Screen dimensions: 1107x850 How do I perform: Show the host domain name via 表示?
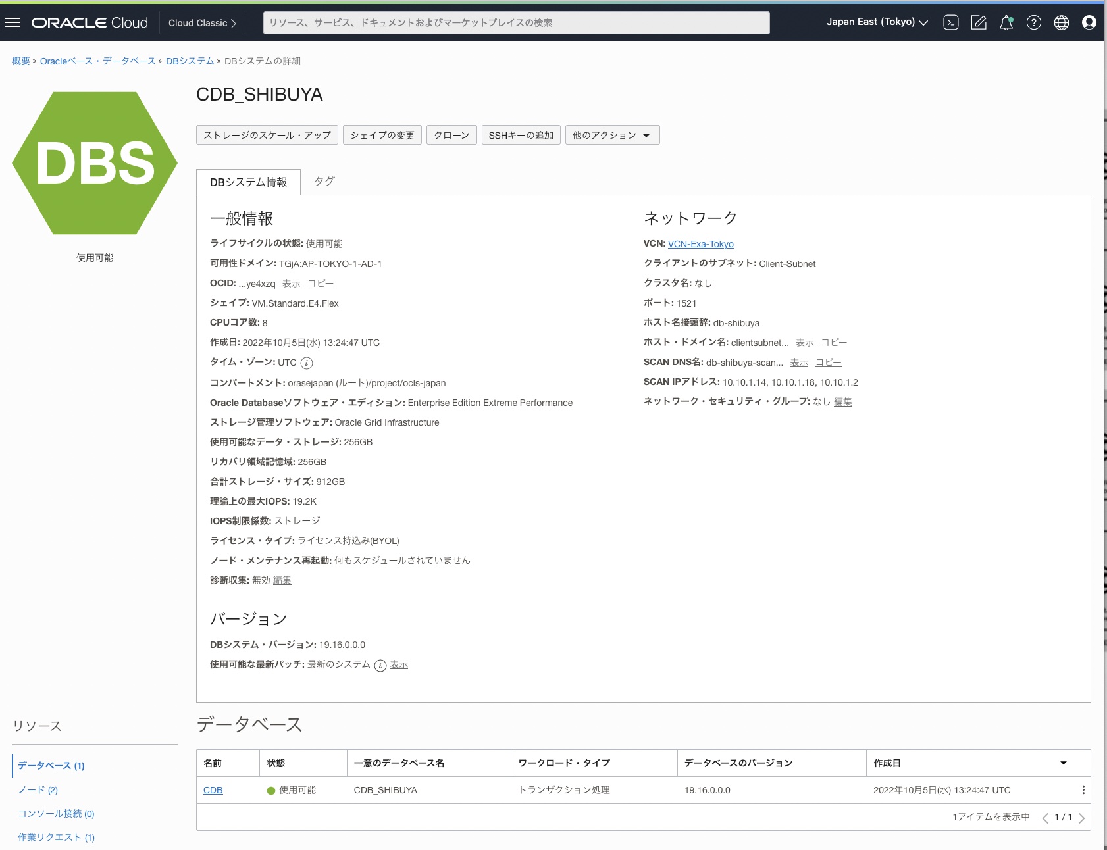point(805,343)
